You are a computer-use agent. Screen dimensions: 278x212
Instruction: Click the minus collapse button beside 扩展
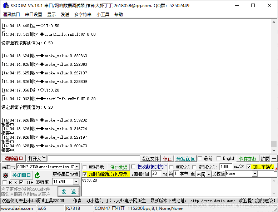point(274,159)
